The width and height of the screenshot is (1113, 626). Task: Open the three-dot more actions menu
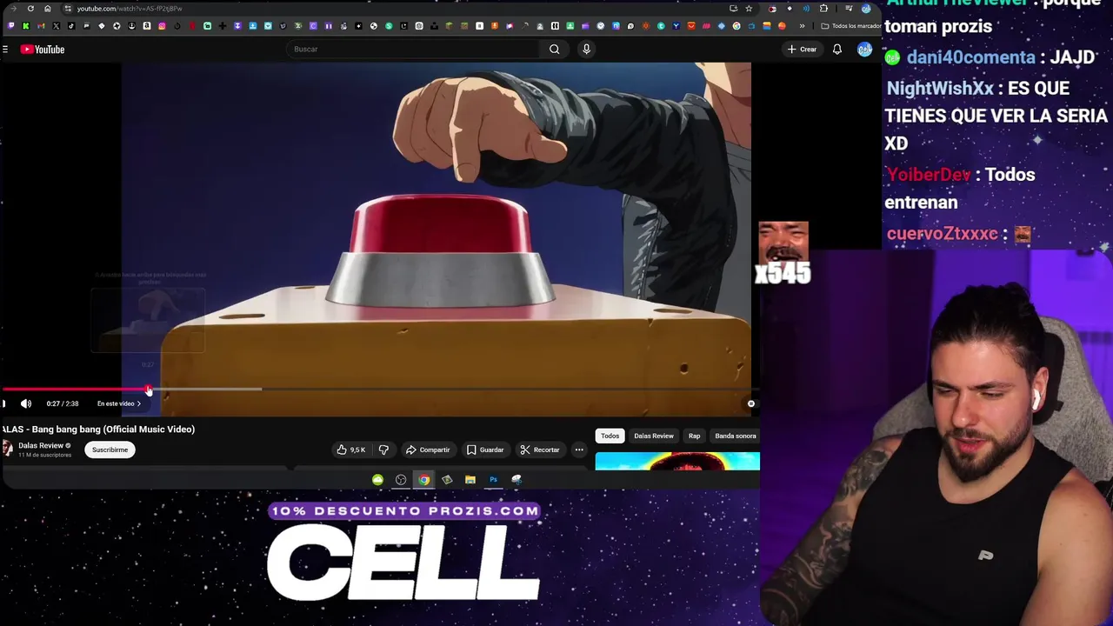(x=579, y=450)
